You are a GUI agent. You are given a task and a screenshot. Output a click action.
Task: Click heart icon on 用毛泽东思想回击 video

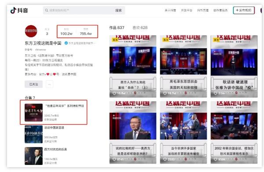point(165,93)
